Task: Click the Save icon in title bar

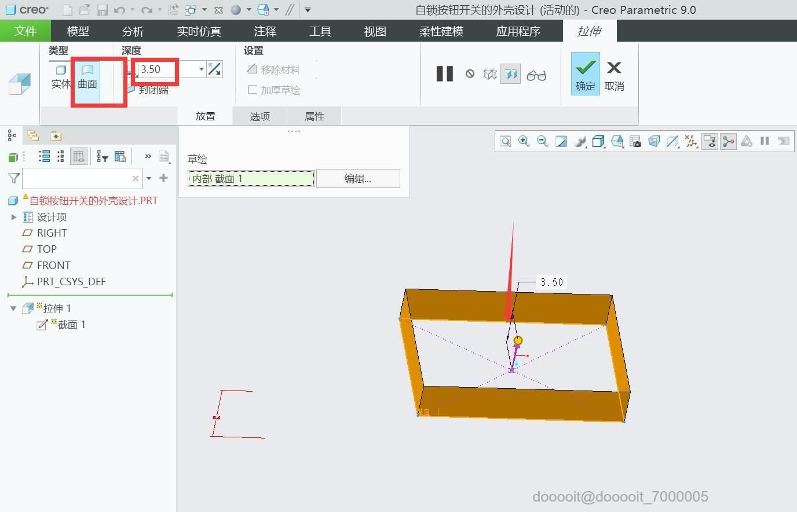Action: coord(102,10)
